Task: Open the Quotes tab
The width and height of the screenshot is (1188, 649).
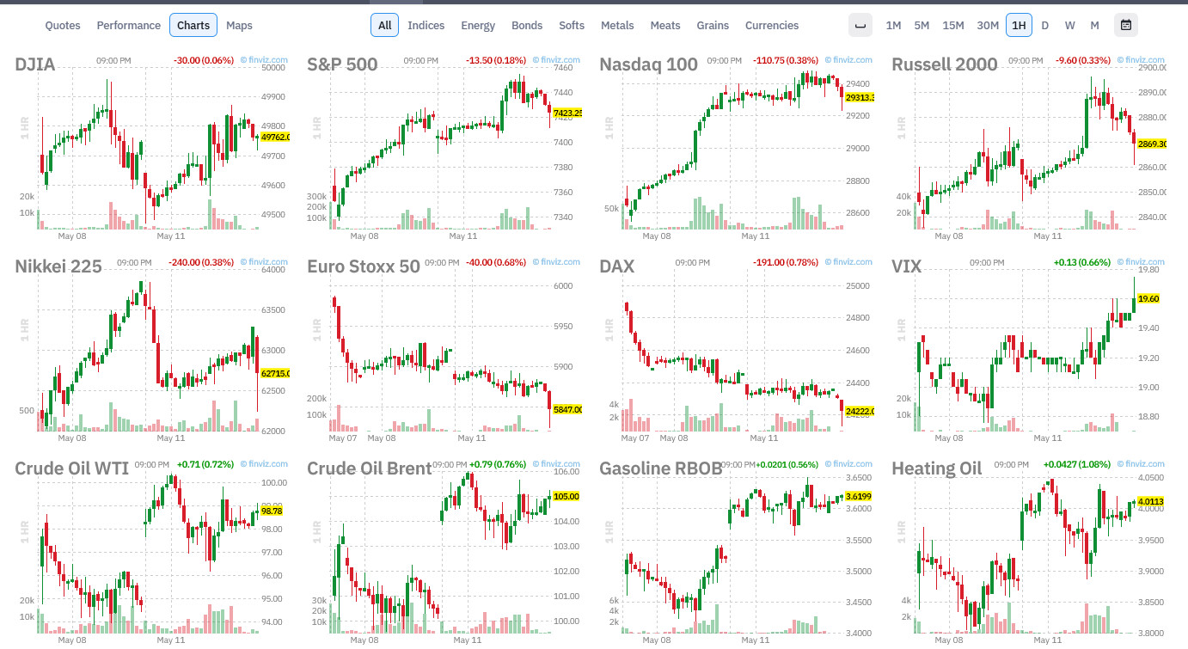Action: click(63, 25)
